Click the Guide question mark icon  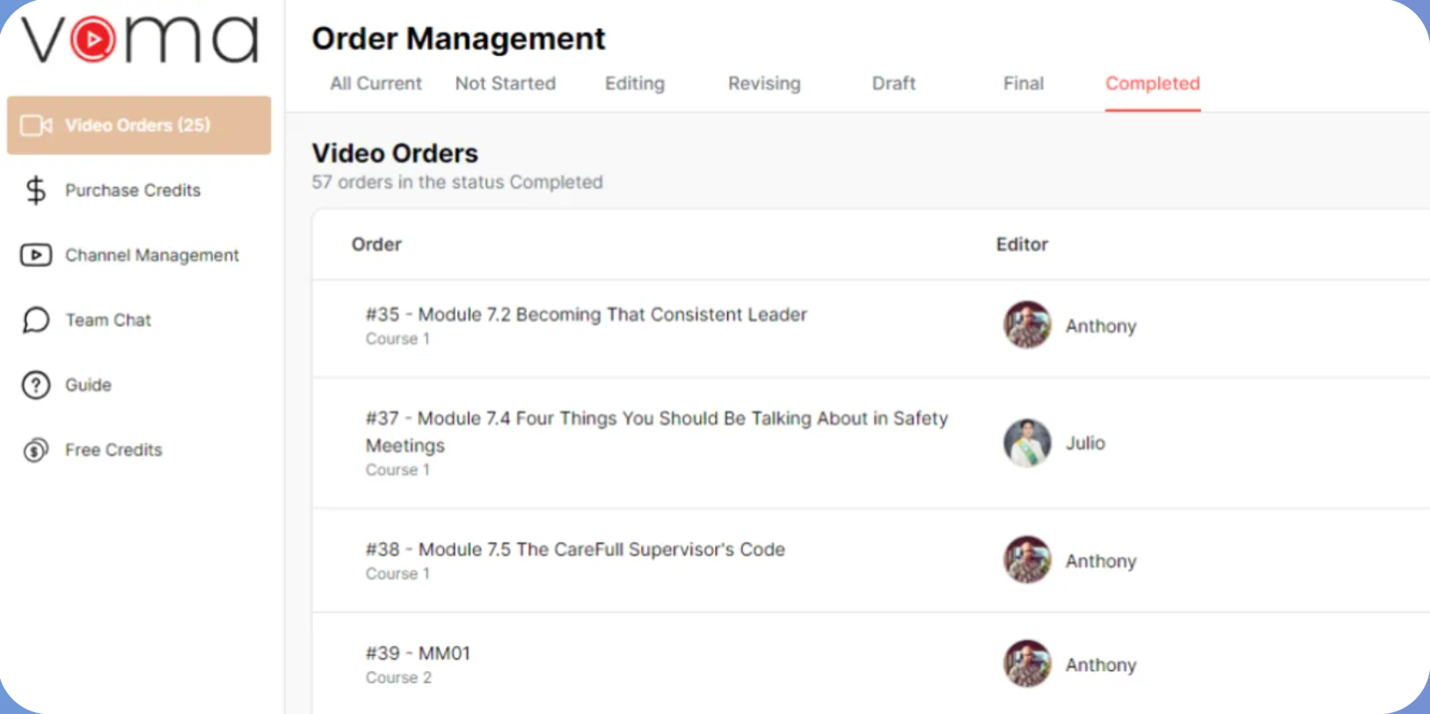pos(36,385)
